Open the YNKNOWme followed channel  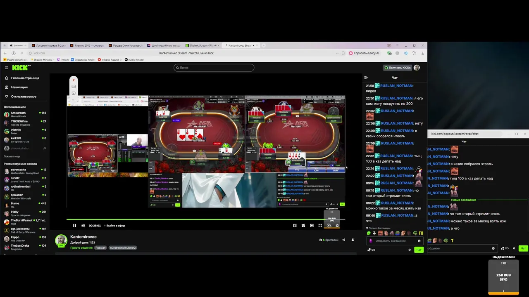(x=25, y=123)
